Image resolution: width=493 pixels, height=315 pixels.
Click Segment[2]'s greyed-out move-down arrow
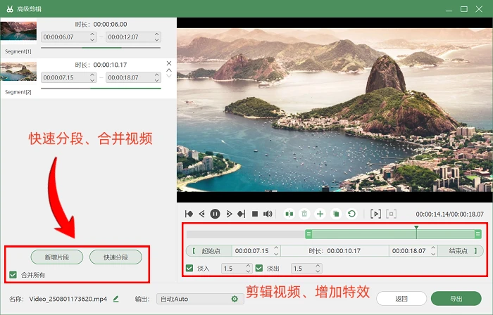[169, 76]
